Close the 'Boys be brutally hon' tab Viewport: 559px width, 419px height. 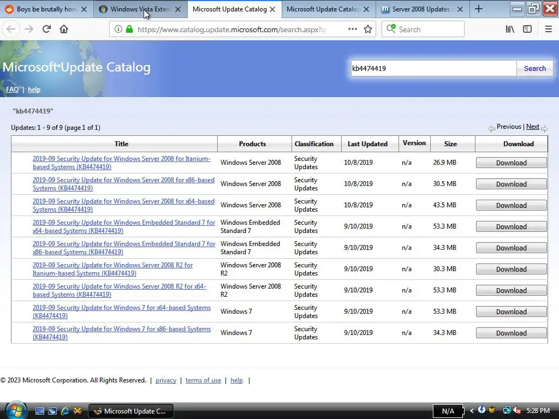84,9
